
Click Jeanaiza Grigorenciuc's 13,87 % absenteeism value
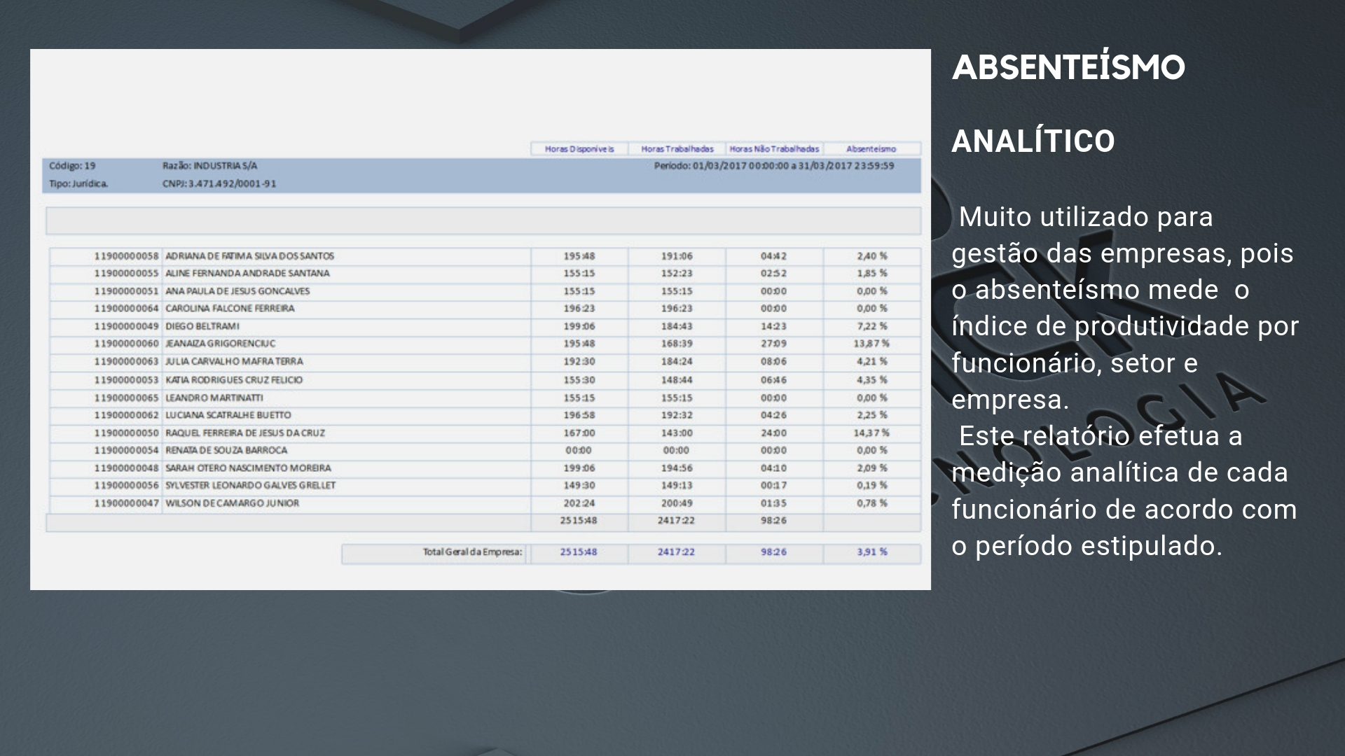871,344
